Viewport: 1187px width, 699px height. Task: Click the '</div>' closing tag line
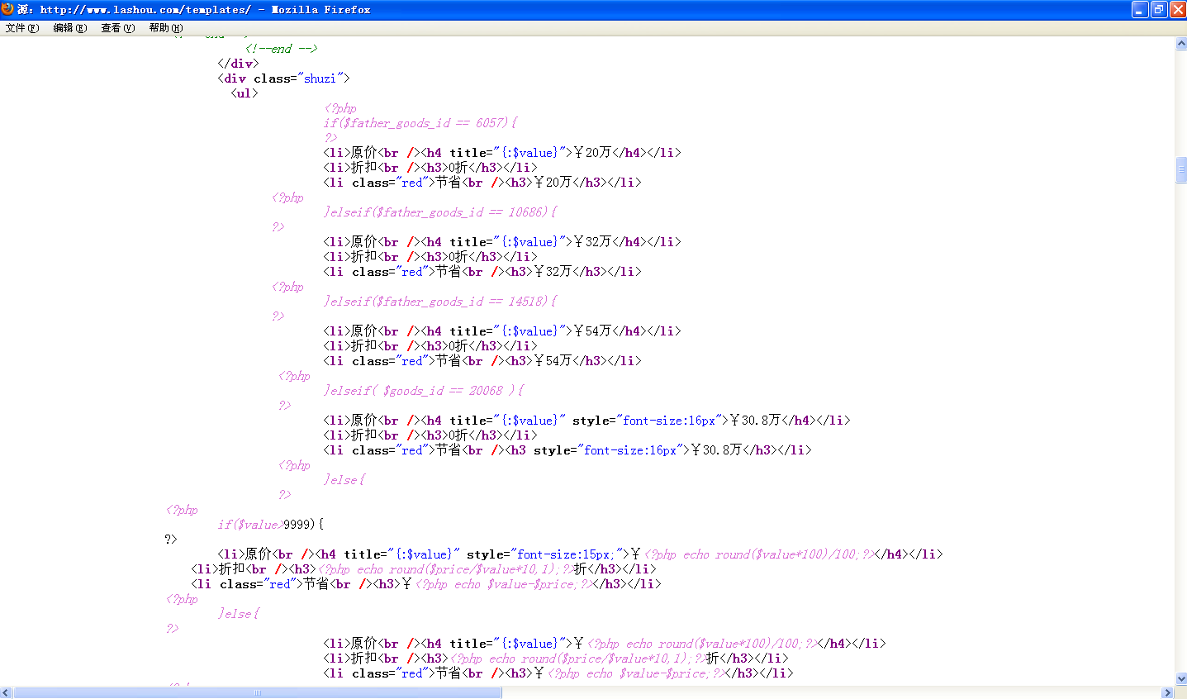238,64
